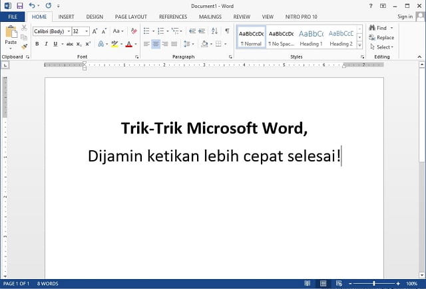Increase paragraph indent
This screenshot has width=426, height=289.
[202, 31]
